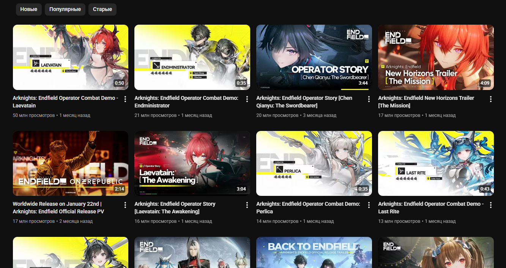Click '20 млн просмотров • 3 месяца назад' text
The image size is (506, 268).
[296, 115]
